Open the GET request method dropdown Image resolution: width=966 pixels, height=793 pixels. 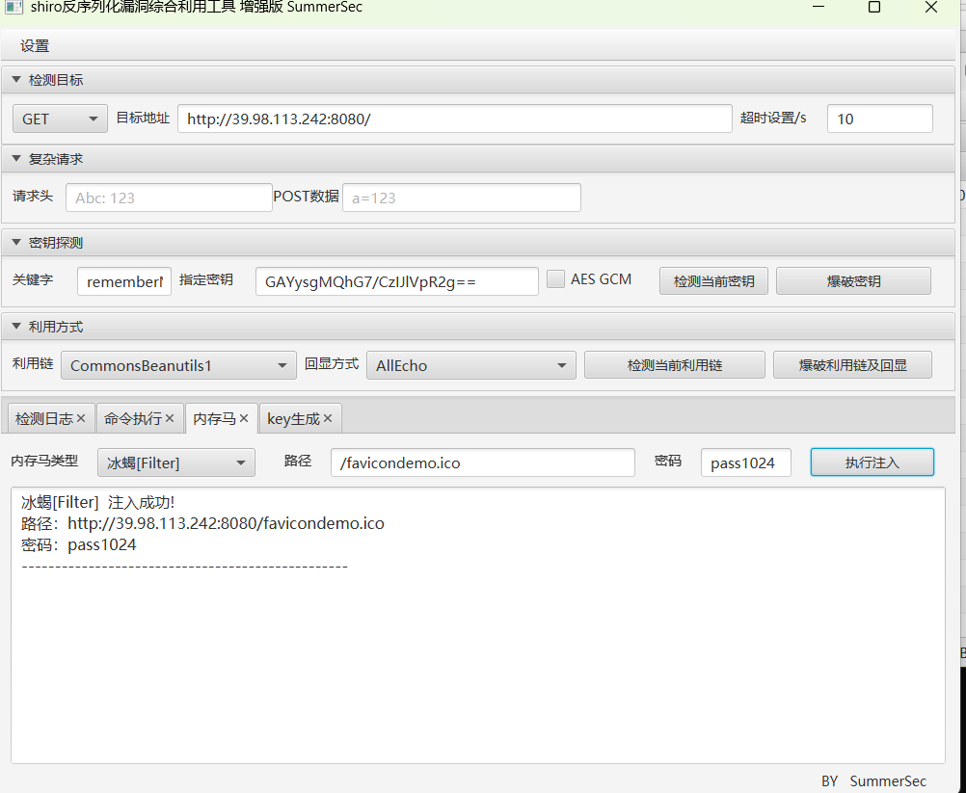(59, 118)
